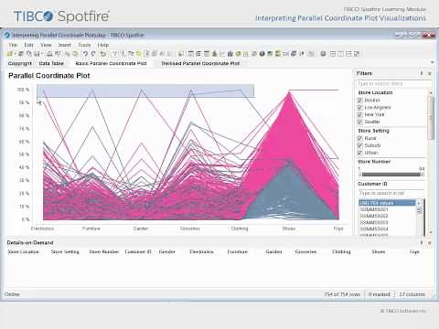
Task: Uncheck the Seattle store location
Action: (x=360, y=122)
